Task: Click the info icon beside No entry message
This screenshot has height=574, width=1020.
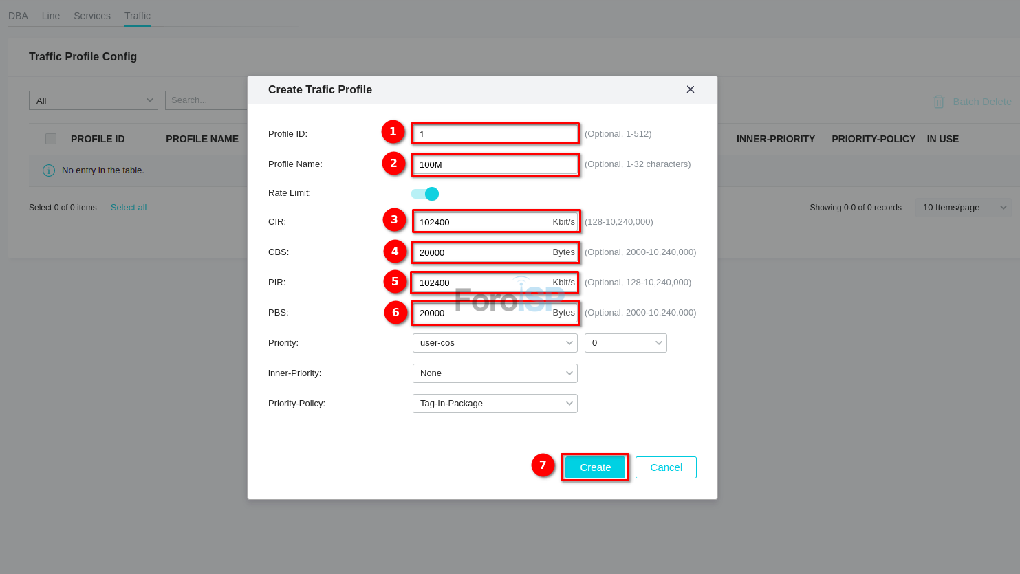Action: pos(49,170)
